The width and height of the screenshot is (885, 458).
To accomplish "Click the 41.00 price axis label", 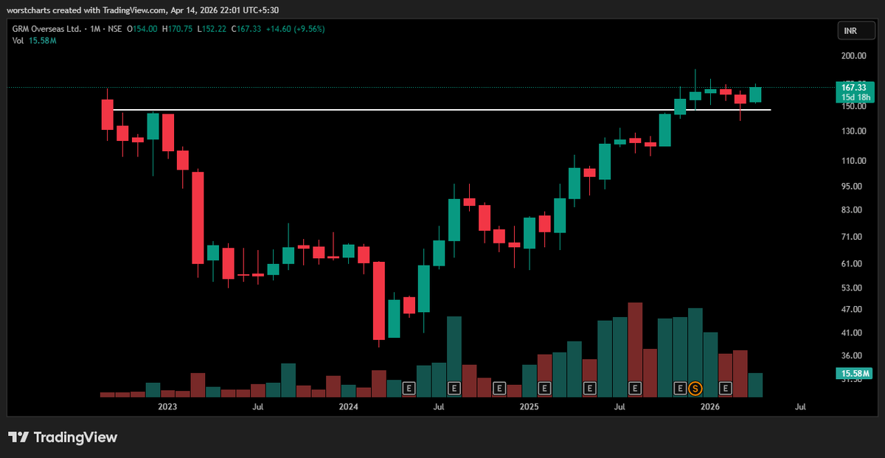I will click(x=853, y=333).
